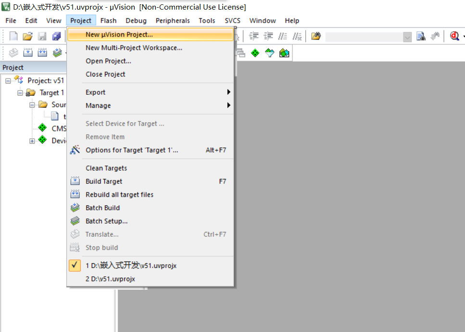Click the Open file folder icon
The image size is (465, 332).
point(27,36)
